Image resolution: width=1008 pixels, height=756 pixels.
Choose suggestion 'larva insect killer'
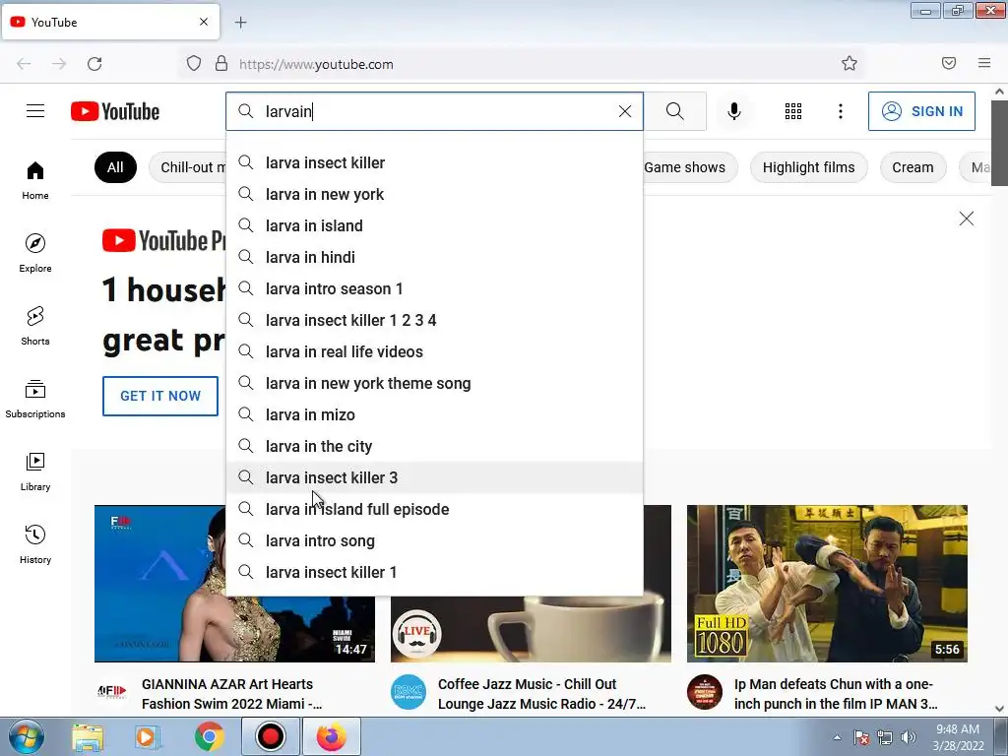(434, 162)
